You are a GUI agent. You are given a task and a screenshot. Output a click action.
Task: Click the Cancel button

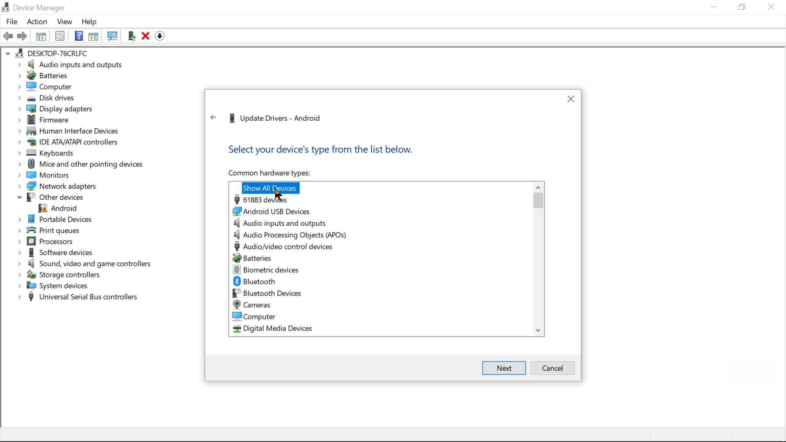pyautogui.click(x=552, y=368)
